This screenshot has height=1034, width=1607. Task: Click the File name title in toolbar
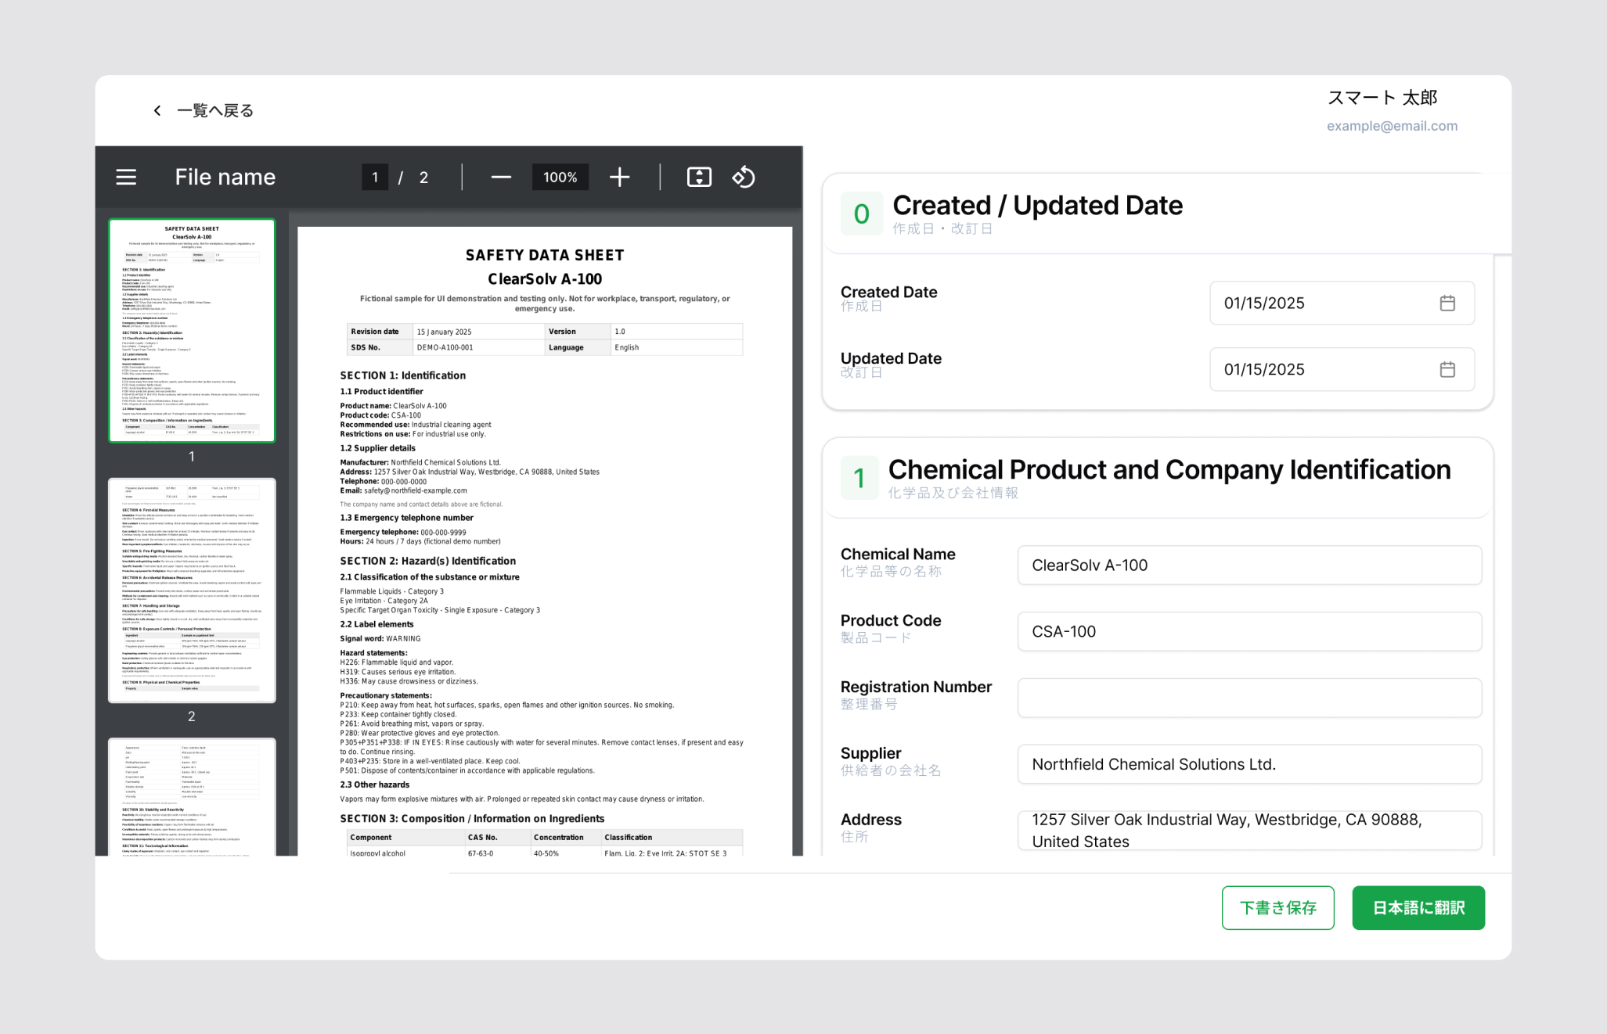[225, 178]
